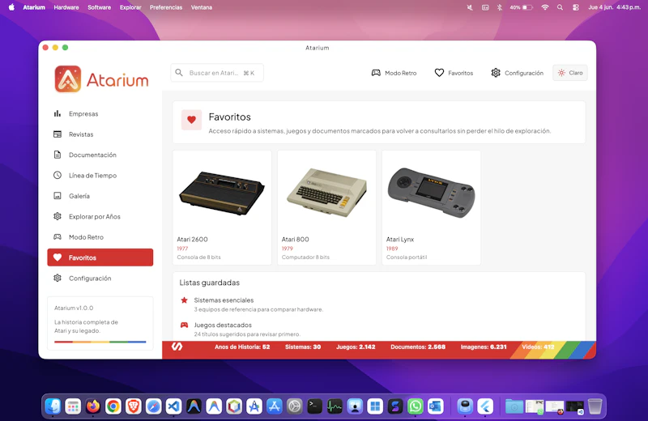Click the star icon beside Sistemas esenciales
648x421 pixels.
pos(185,300)
